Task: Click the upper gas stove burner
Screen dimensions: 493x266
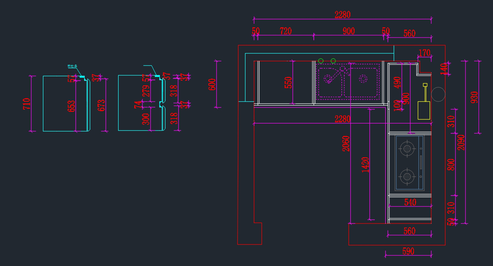Action: point(407,149)
